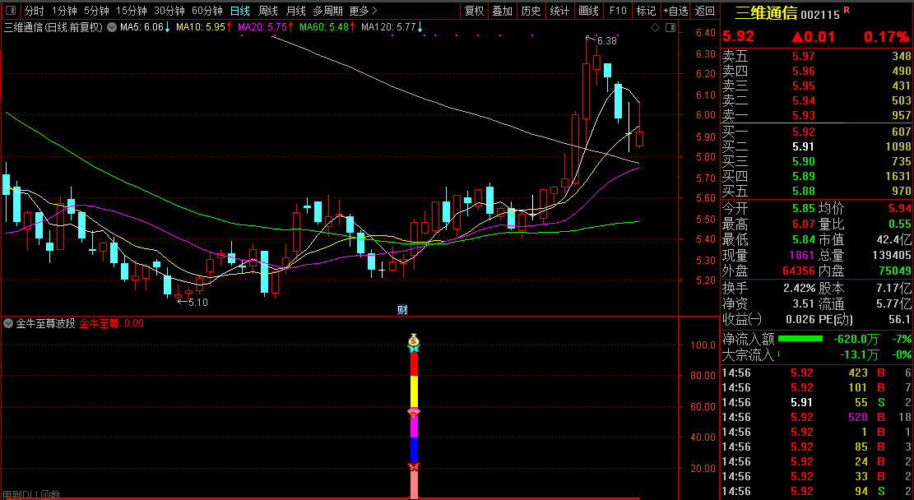Click the 金牛至尊波段 indicator name

45,323
